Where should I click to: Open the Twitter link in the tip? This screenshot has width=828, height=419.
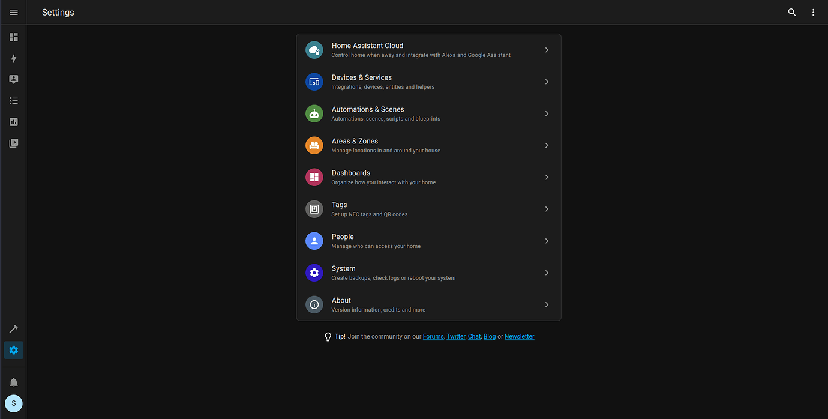[x=456, y=336]
